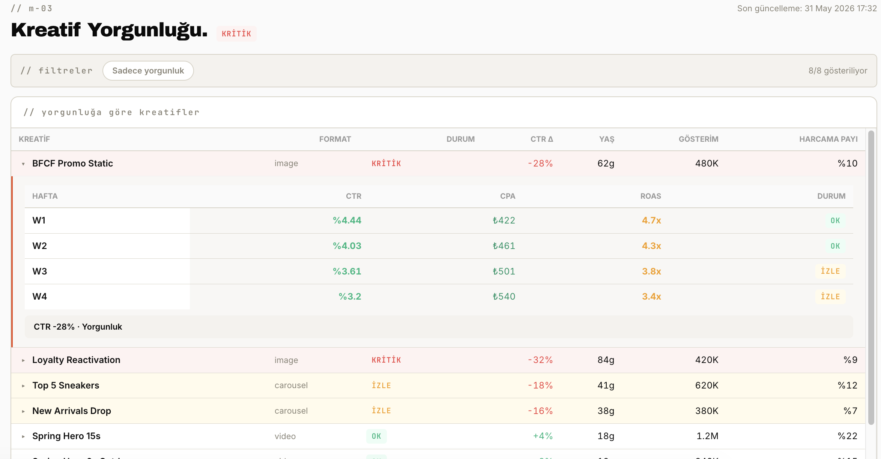Toggle the Sadece yorgunluk filter

coord(148,70)
